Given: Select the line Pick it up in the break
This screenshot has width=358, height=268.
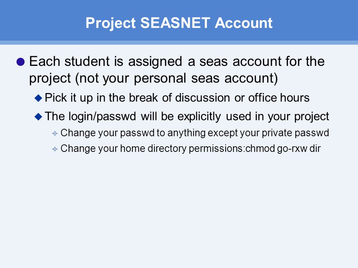Looking at the screenshot, I should pos(177,98).
